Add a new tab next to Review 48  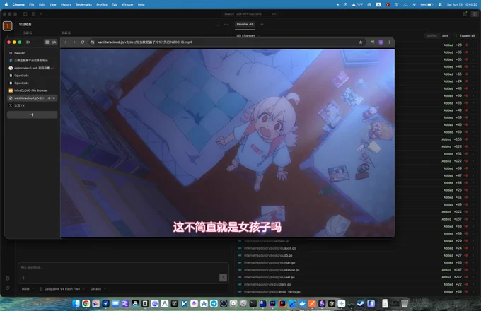click(x=262, y=24)
